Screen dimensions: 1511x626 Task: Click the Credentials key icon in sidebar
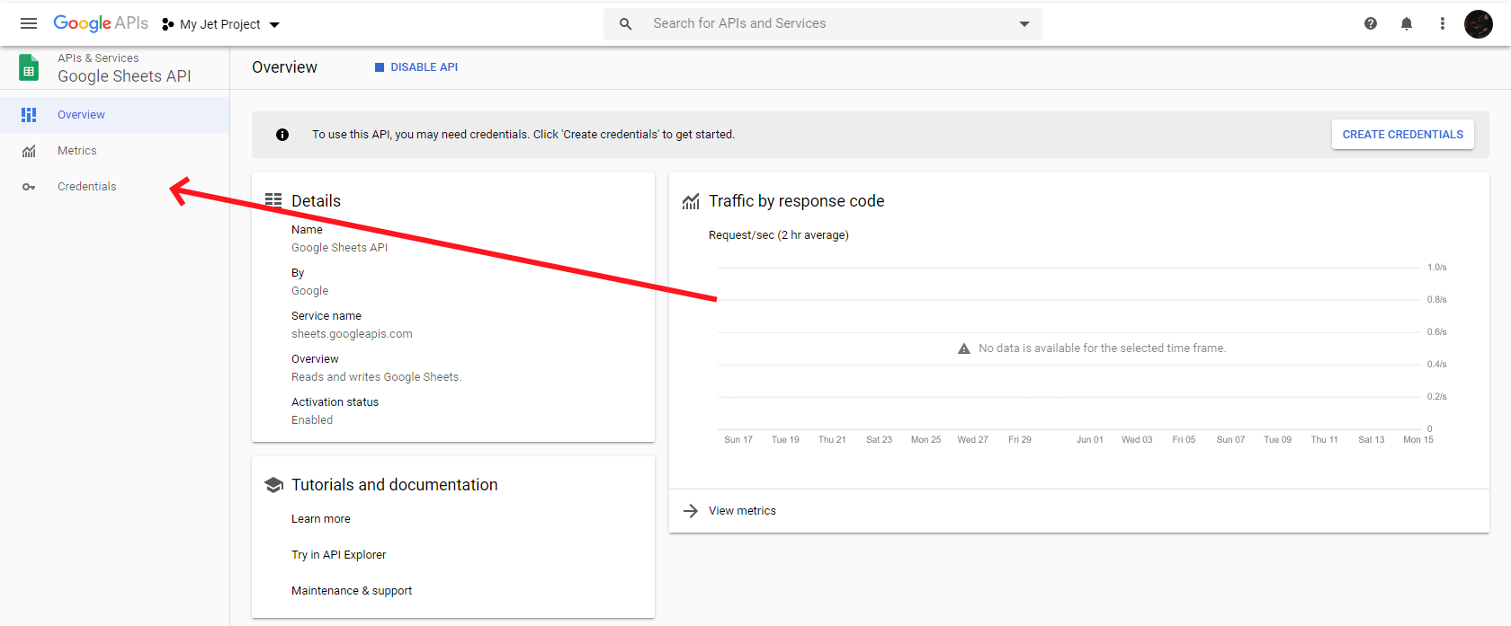tap(29, 187)
